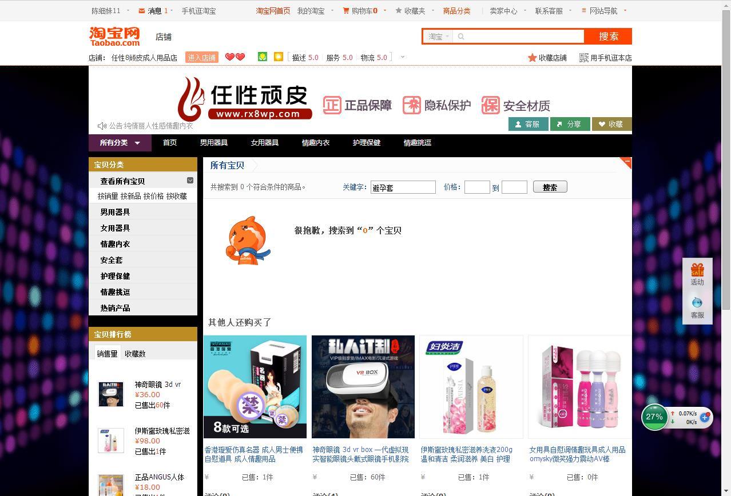Click the 收藏夹 star icon
Viewport: 731px width, 496px height.
tap(399, 10)
